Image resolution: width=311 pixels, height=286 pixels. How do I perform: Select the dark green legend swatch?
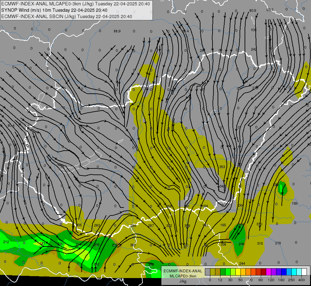[223, 272]
